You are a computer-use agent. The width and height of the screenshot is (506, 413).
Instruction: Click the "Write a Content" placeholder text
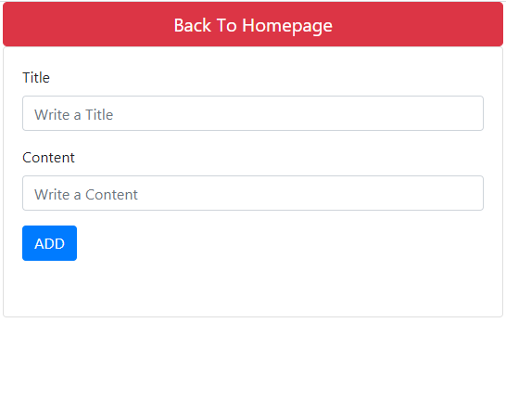point(86,195)
